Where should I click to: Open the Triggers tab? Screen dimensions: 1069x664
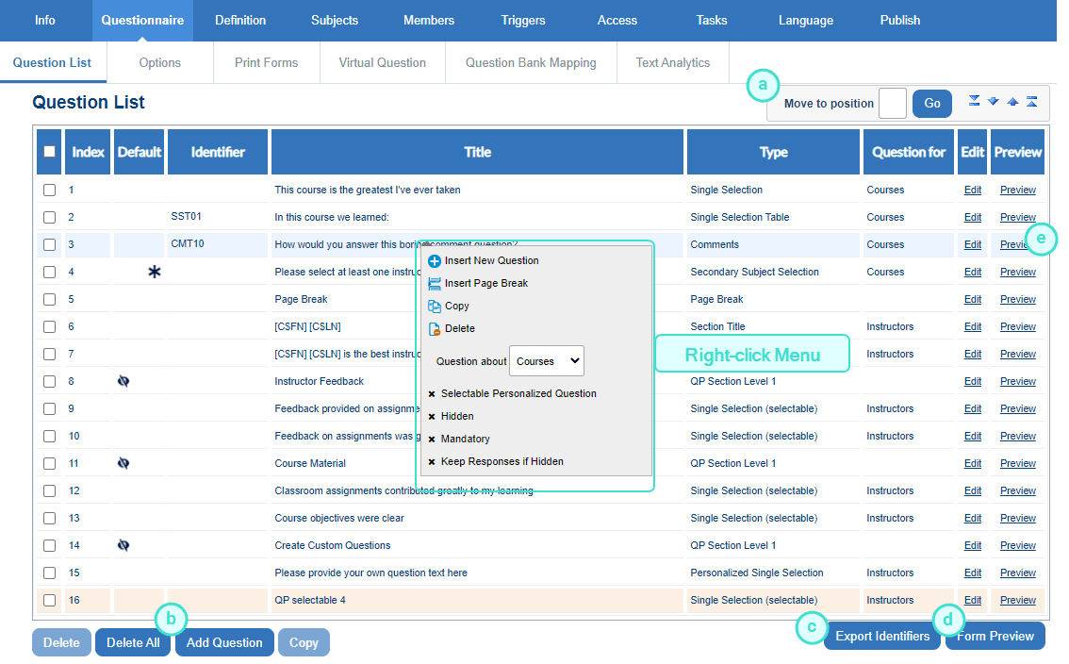point(523,21)
